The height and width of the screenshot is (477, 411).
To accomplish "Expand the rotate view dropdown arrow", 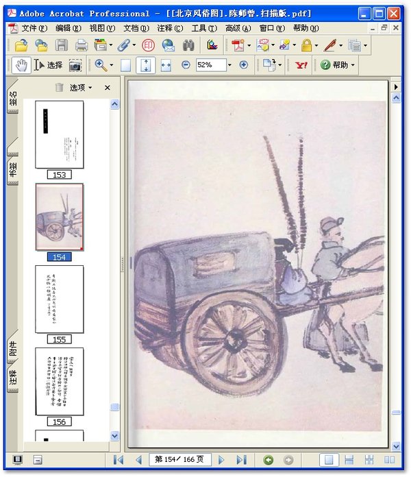I will (279, 65).
